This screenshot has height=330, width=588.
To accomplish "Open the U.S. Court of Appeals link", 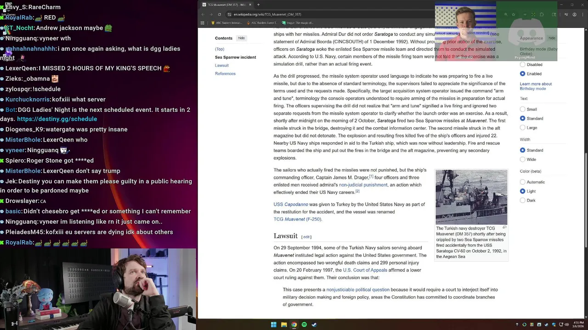I will pos(365,270).
